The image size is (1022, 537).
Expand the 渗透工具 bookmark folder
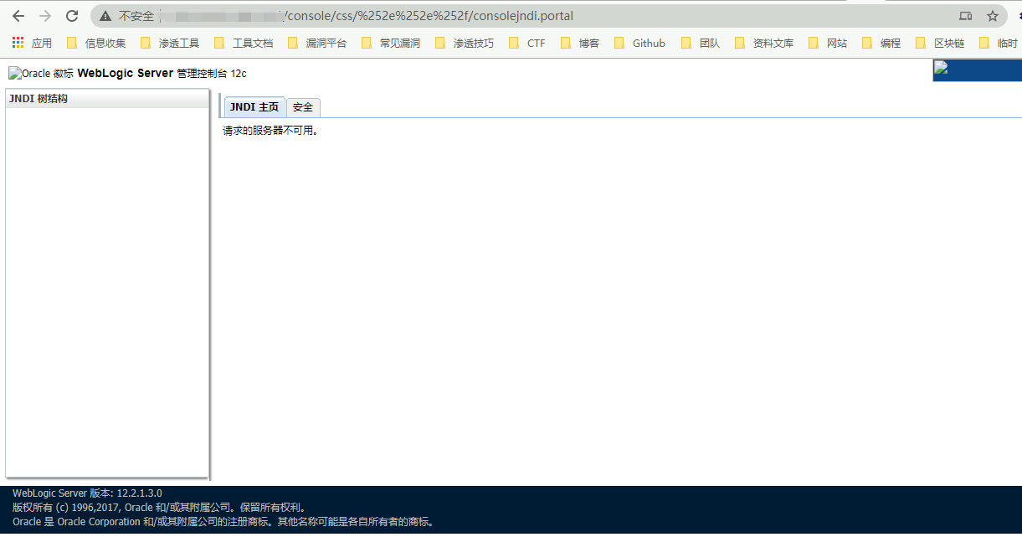pyautogui.click(x=170, y=43)
